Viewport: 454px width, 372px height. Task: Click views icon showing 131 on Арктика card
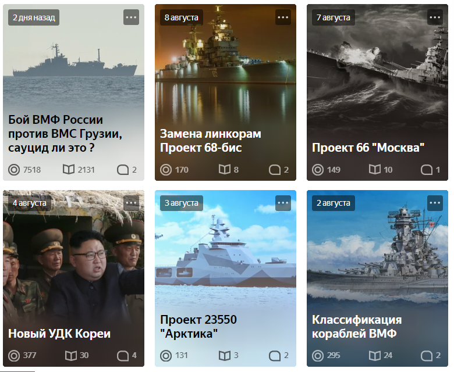(166, 356)
